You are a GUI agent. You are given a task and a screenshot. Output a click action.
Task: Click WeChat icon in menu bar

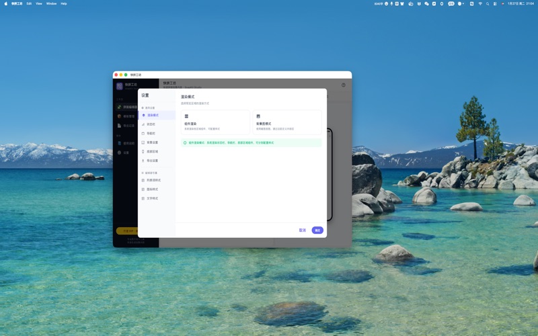426,3
